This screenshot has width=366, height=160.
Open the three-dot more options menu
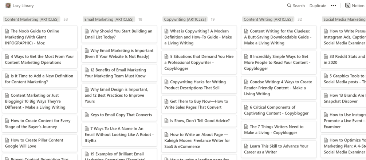332,6
